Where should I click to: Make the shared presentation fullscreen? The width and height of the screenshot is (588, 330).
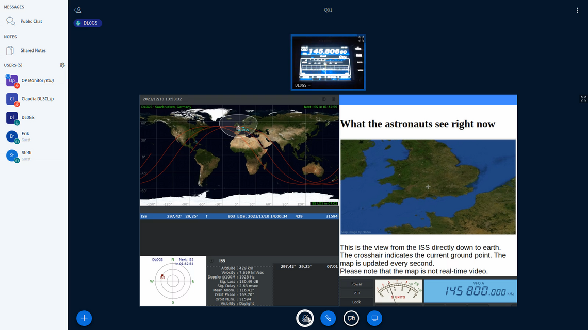pos(583,99)
